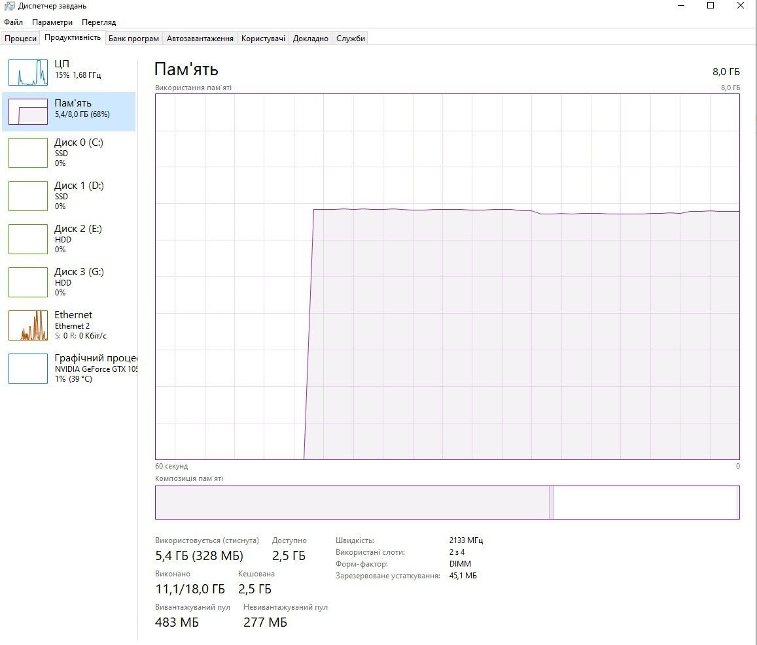Image resolution: width=757 pixels, height=645 pixels.
Task: Minimize the Task Manager window
Action: (681, 6)
